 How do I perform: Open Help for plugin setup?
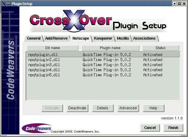coord(153,108)
